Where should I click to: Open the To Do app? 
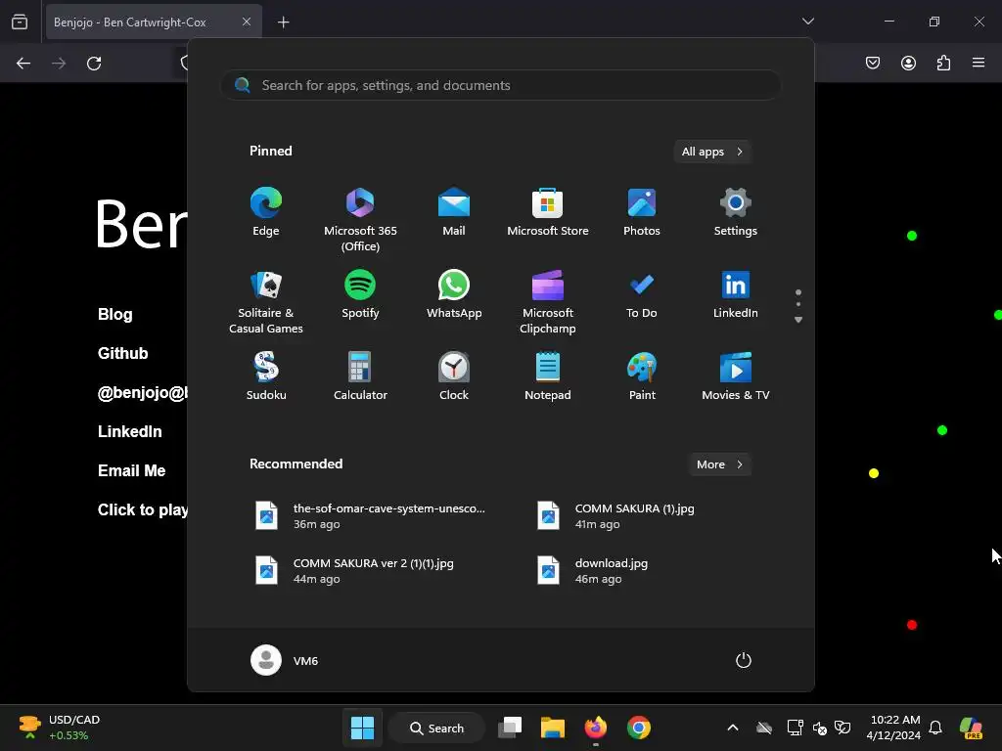(x=642, y=293)
